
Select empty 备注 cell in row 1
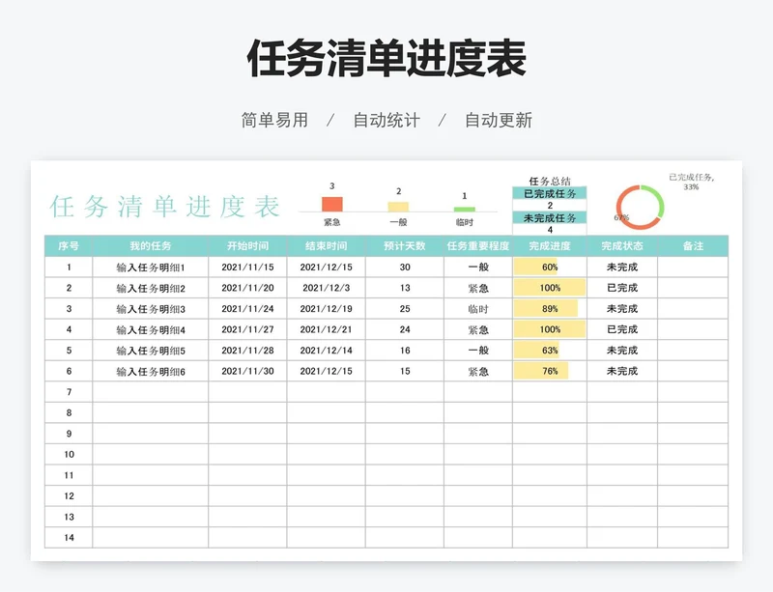click(693, 268)
